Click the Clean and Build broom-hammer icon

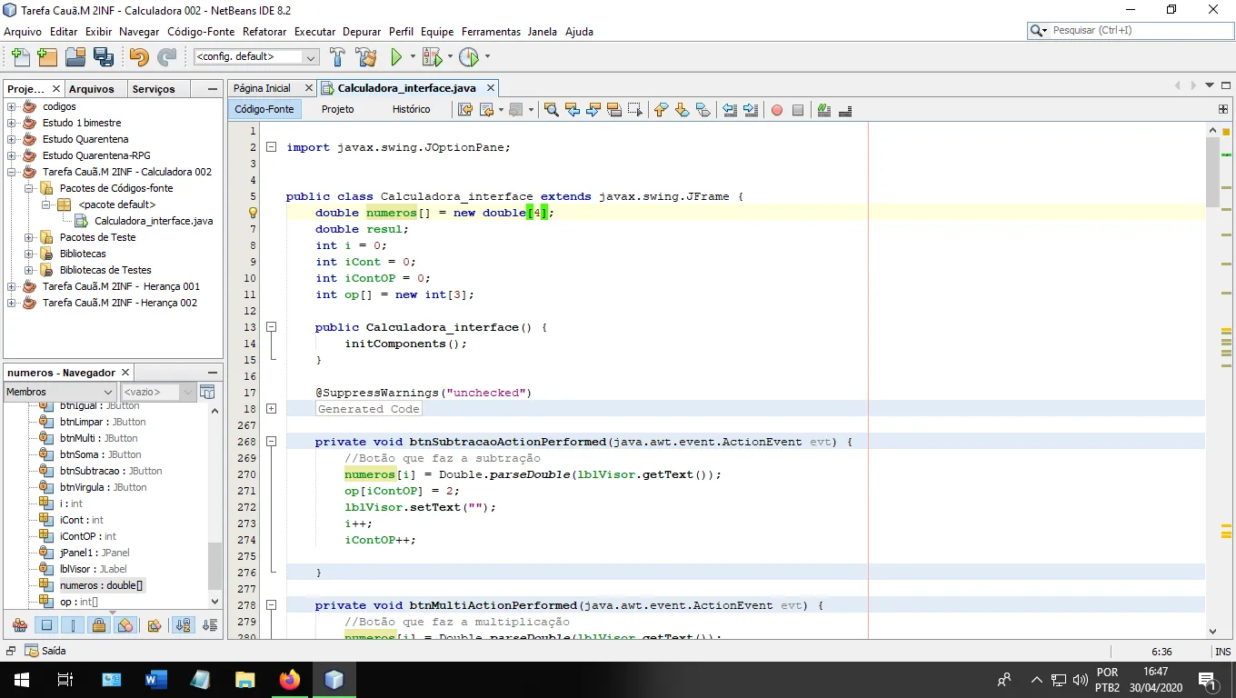(x=366, y=57)
